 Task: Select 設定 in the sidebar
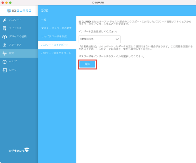pos(19,53)
